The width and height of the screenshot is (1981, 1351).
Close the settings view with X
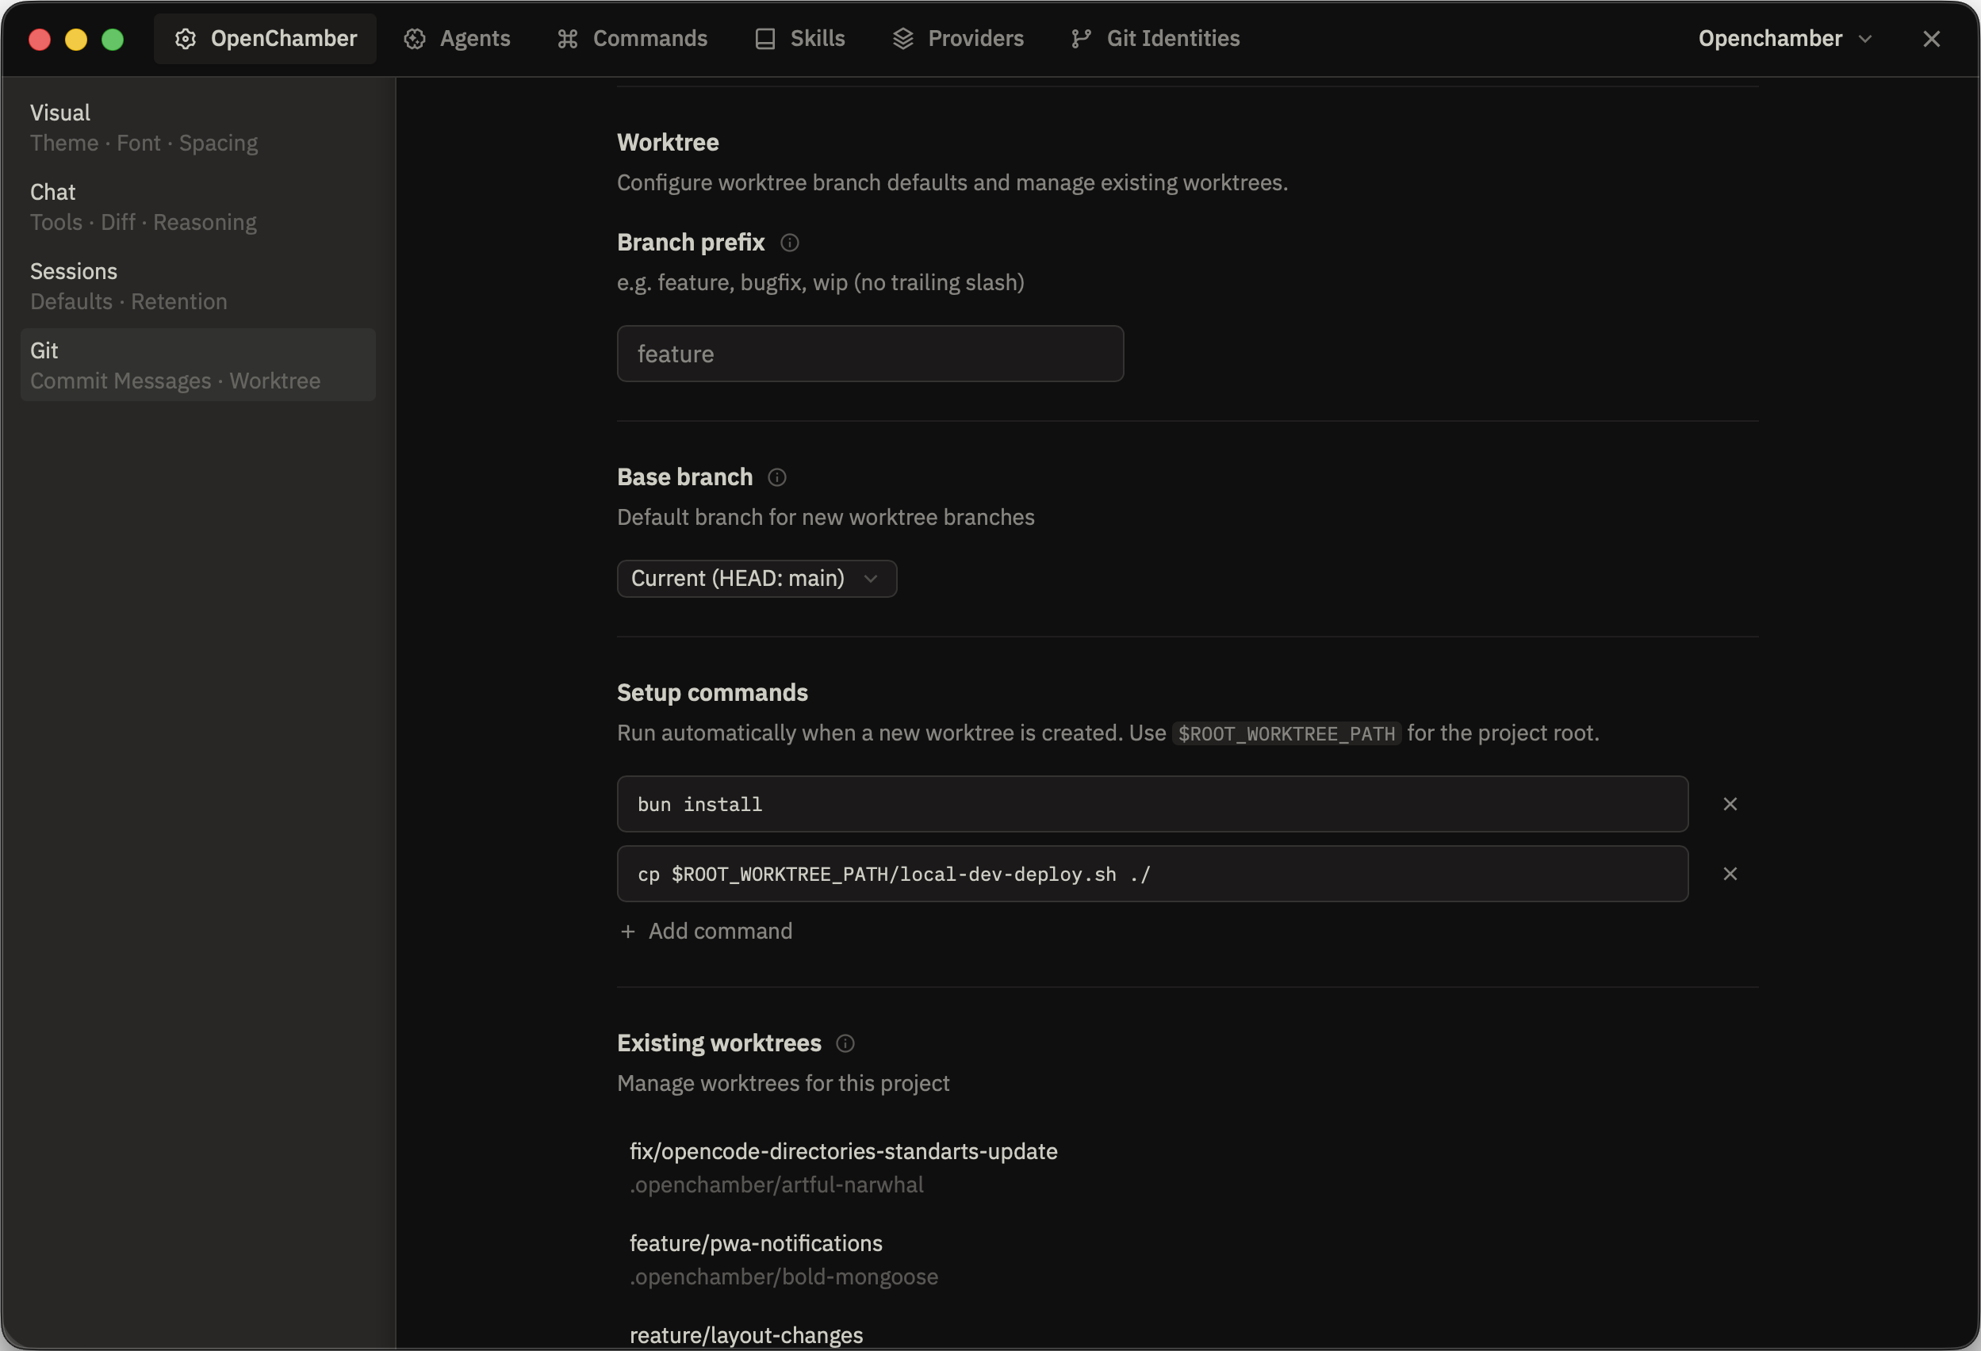click(x=1932, y=39)
